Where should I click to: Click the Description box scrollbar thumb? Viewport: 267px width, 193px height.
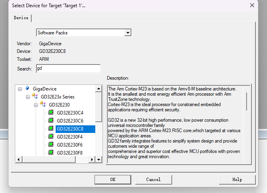click(247, 102)
